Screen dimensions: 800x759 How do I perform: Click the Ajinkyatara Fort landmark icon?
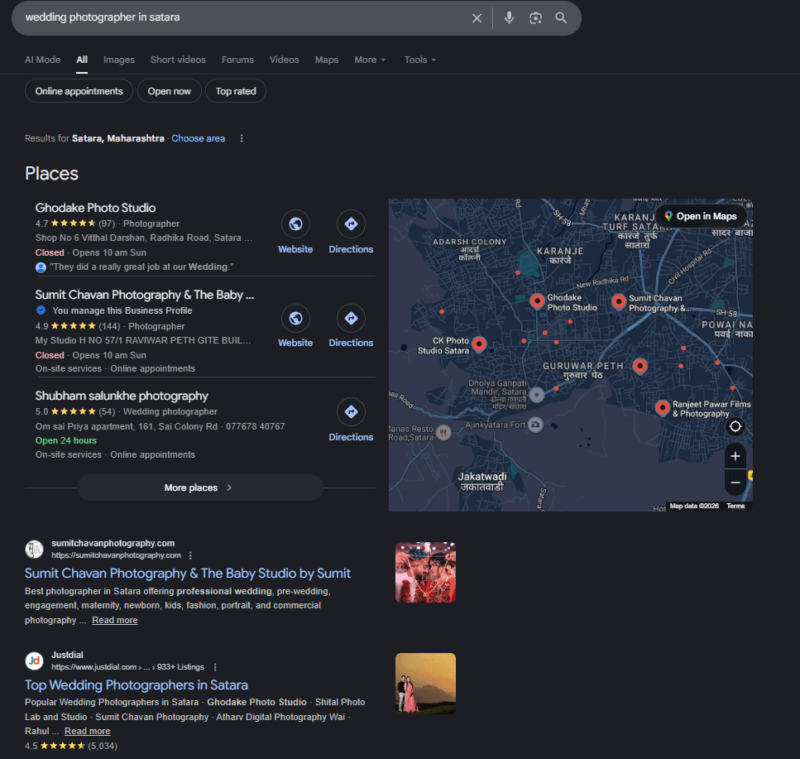[x=535, y=425]
